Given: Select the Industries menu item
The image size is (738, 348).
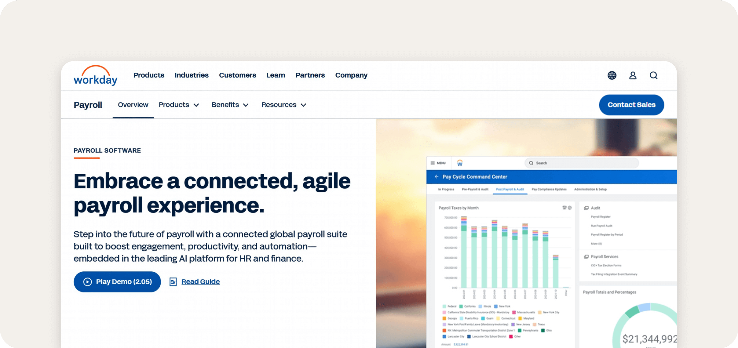Looking at the screenshot, I should click(192, 75).
